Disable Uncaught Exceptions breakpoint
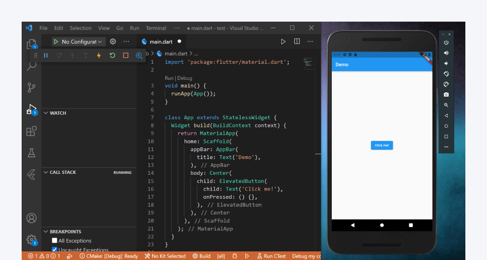This screenshot has width=487, height=260. pyautogui.click(x=54, y=249)
